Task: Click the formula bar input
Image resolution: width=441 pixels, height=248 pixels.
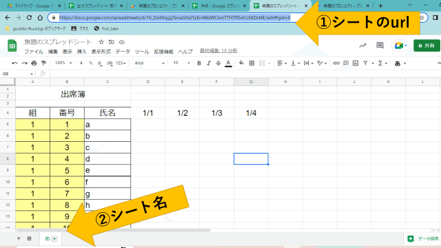Action: (x=245, y=74)
